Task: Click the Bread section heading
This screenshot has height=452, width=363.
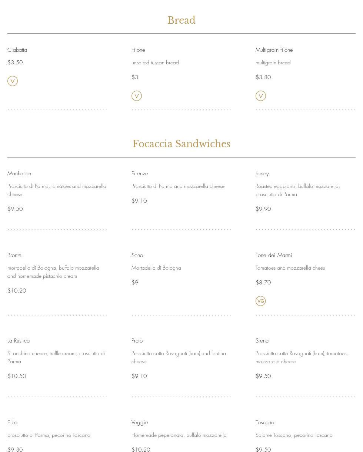Action: click(181, 20)
